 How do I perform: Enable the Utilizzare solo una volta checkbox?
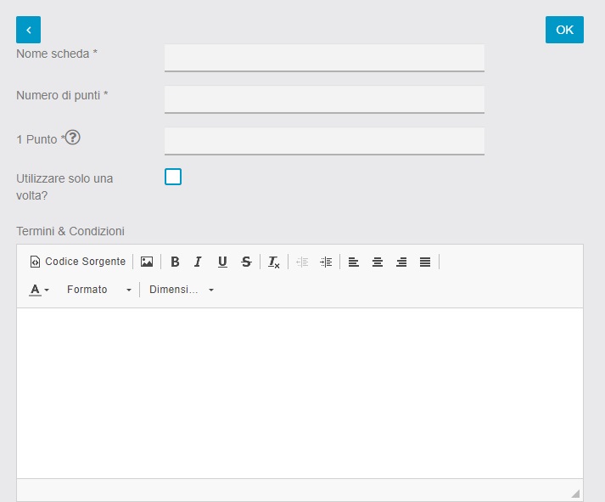[x=173, y=177]
